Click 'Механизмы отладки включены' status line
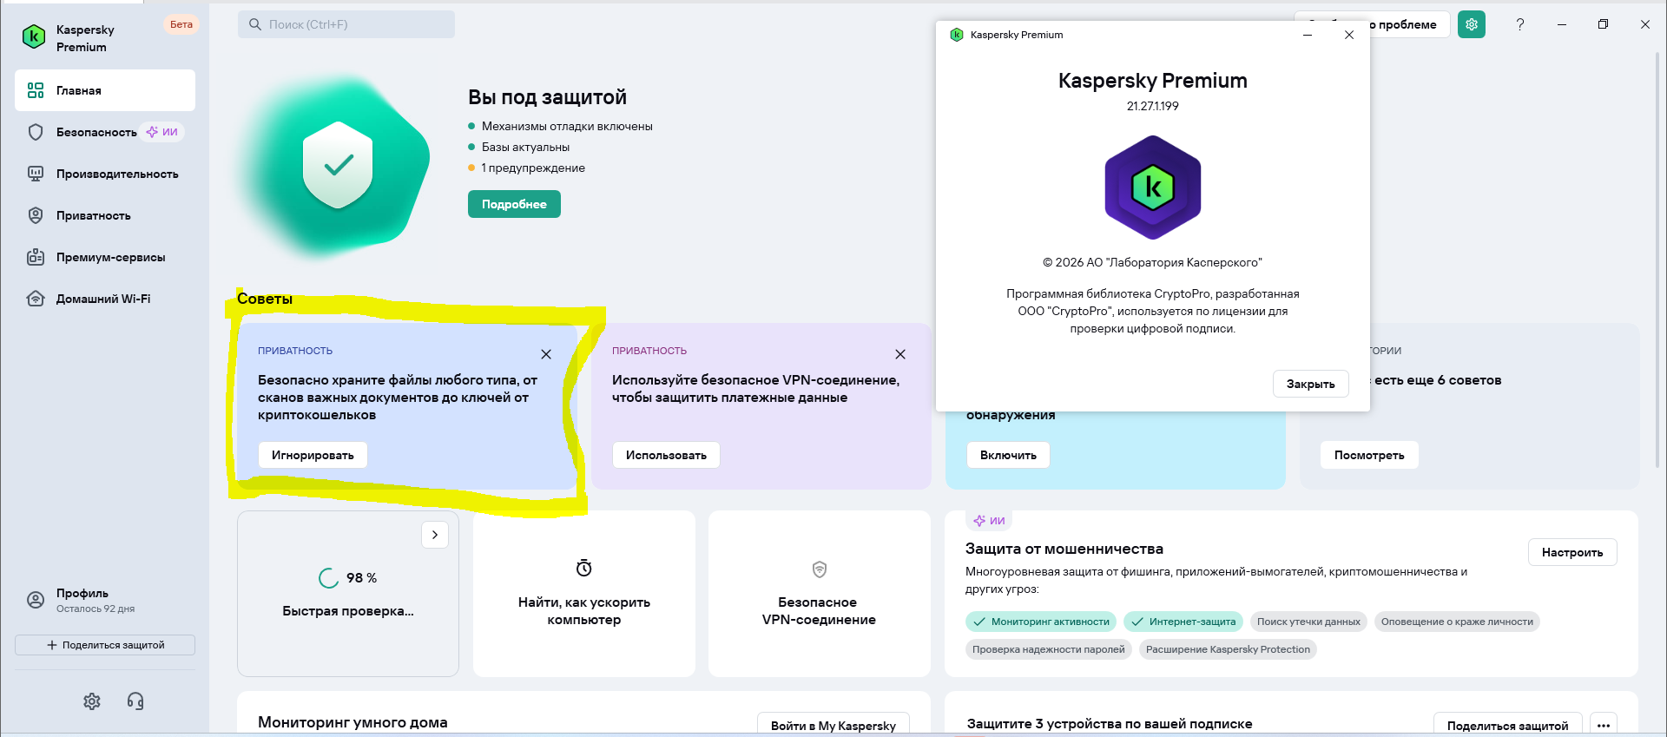The height and width of the screenshot is (737, 1667). [567, 126]
